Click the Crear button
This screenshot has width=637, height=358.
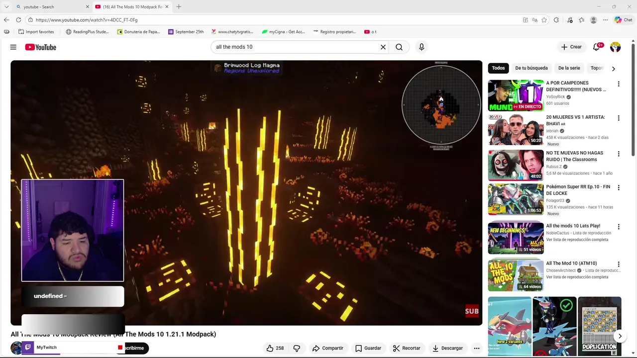tap(571, 47)
